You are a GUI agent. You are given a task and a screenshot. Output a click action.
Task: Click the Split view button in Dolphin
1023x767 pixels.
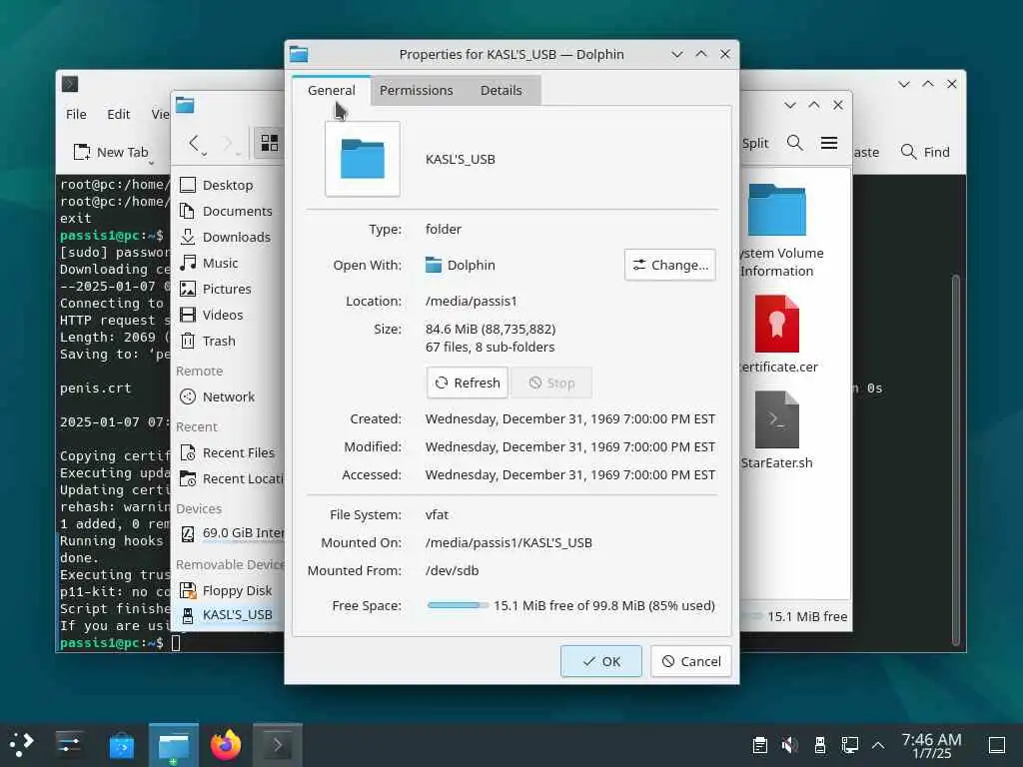tap(755, 143)
